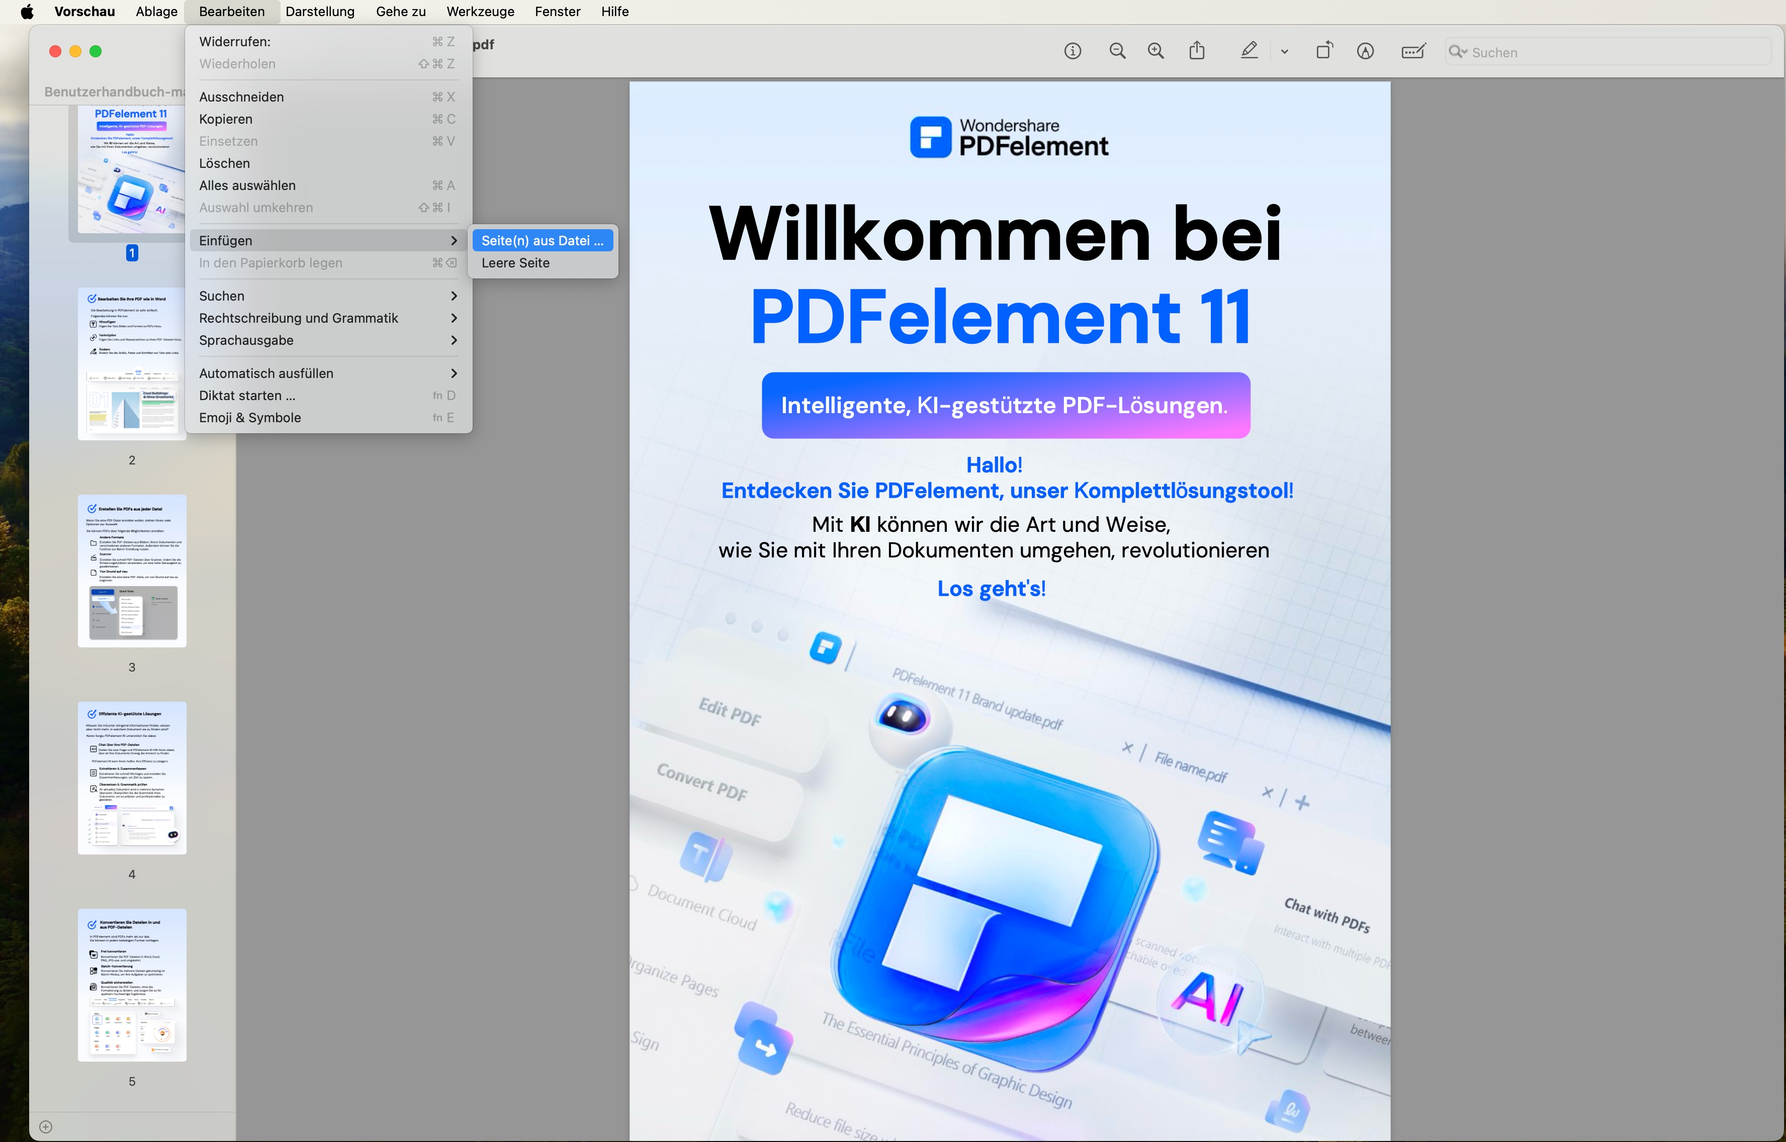Screen dimensions: 1786x1142
Task: Click the Info inspector icon in toolbar
Action: pyautogui.click(x=1073, y=51)
